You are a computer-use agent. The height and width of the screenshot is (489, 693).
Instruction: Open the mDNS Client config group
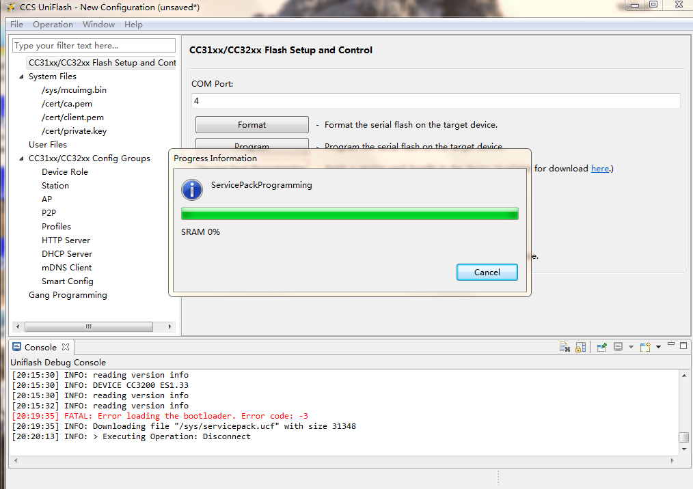(66, 268)
